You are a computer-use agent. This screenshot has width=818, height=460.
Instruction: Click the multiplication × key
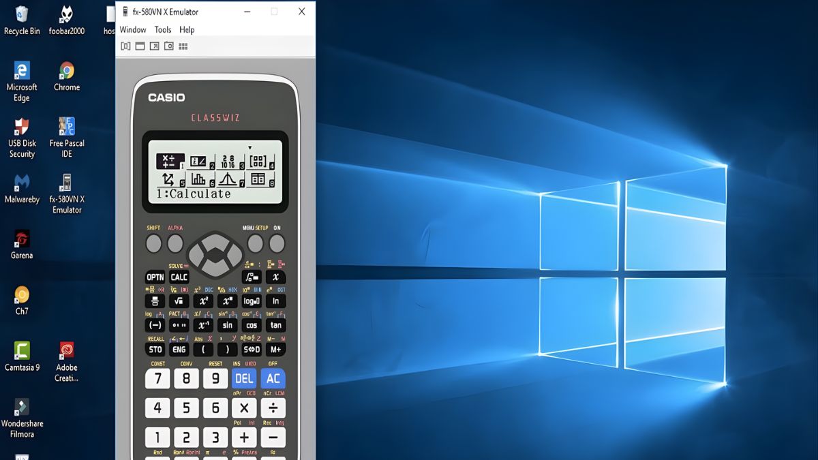coord(244,408)
